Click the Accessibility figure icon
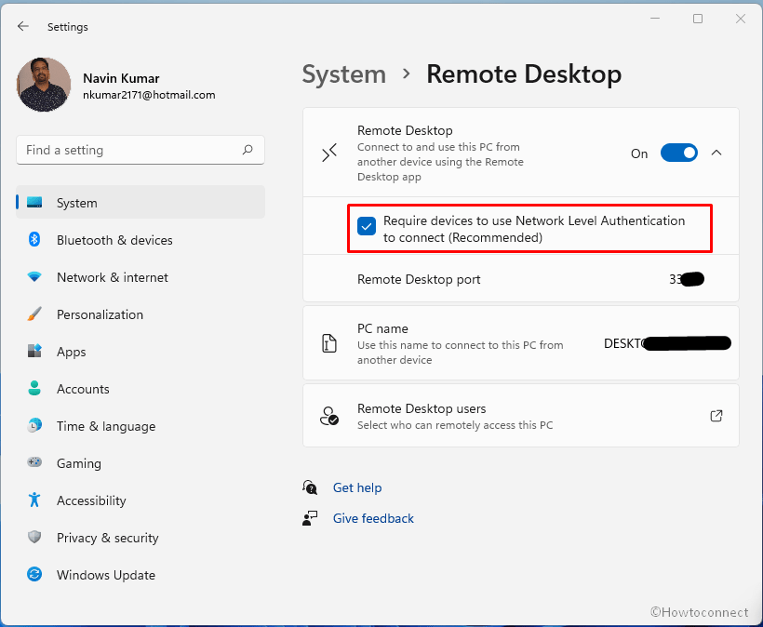Image resolution: width=763 pixels, height=627 pixels. 34,500
